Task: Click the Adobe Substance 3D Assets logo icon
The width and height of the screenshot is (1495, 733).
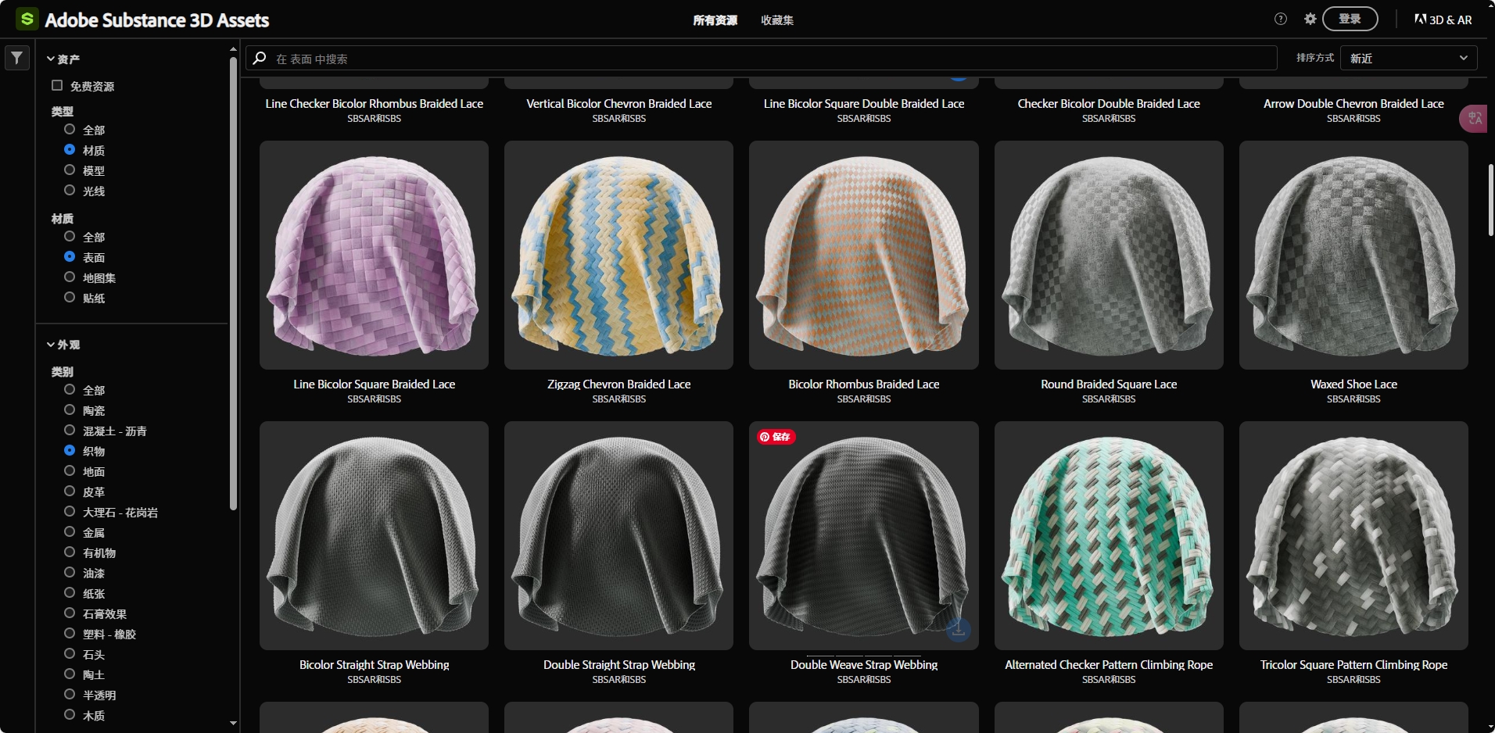Action: point(27,19)
